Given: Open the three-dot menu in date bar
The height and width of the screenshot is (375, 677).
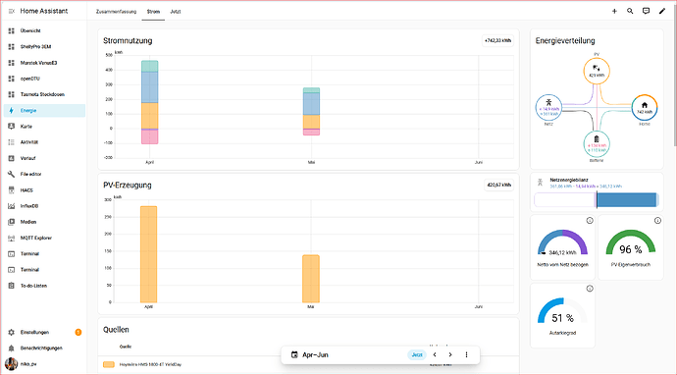Looking at the screenshot, I should [x=466, y=354].
